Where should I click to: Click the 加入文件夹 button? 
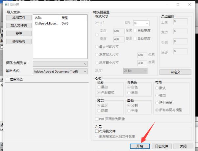19,25
